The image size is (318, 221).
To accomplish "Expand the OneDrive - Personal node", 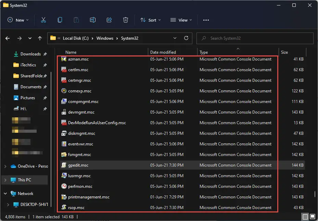I will 5,166.
